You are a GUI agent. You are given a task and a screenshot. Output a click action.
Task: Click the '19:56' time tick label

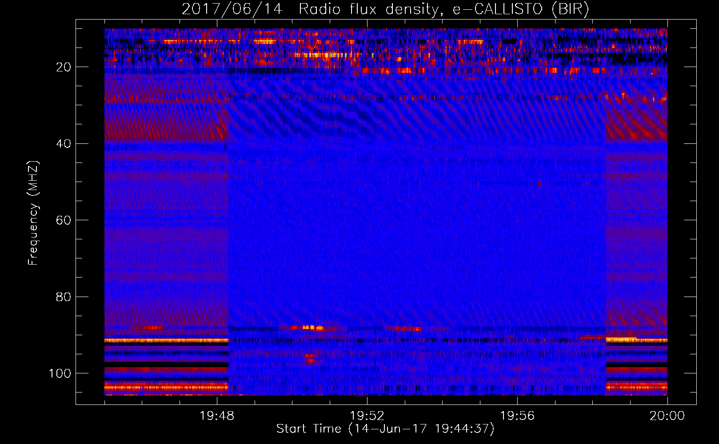pos(517,416)
